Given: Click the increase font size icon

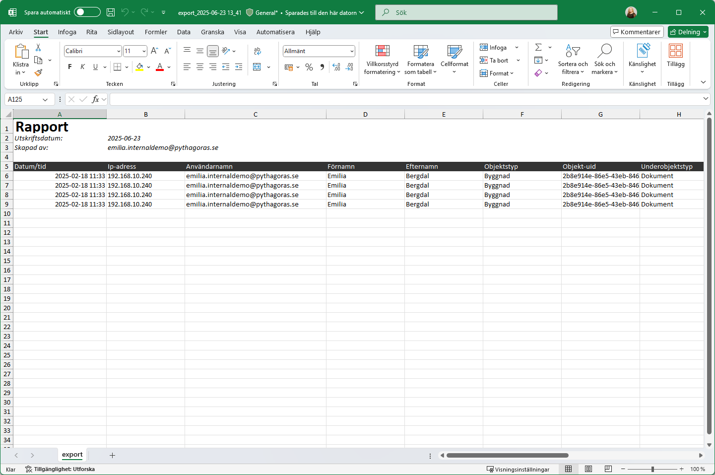Looking at the screenshot, I should point(154,51).
